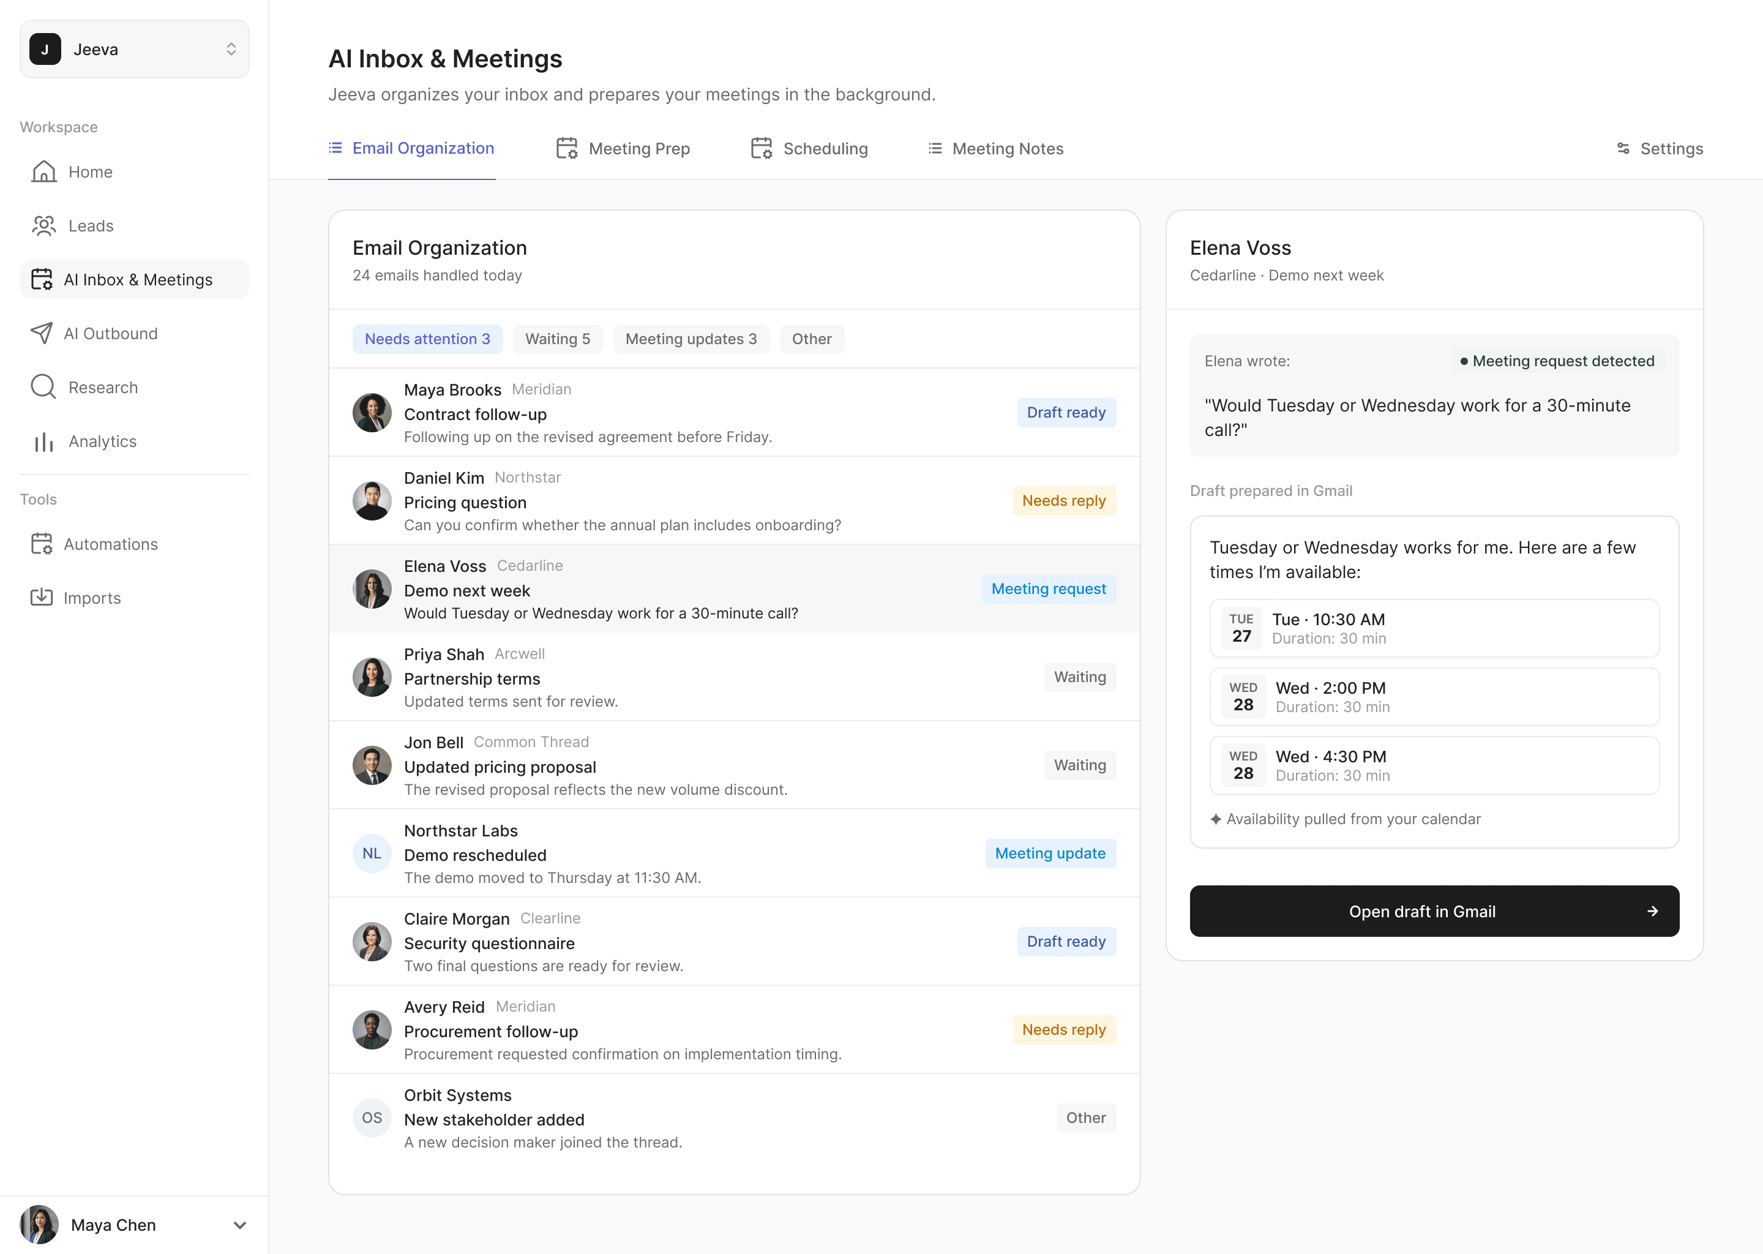
Task: Click Needs reply badge for Daniel Kim
Action: (x=1064, y=500)
